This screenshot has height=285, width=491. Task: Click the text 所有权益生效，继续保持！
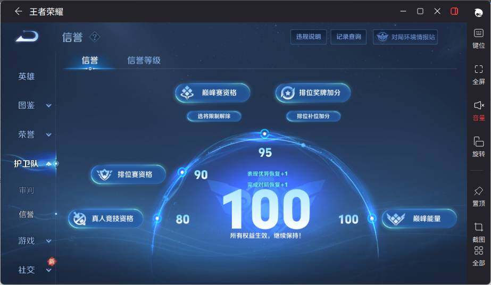click(x=265, y=236)
